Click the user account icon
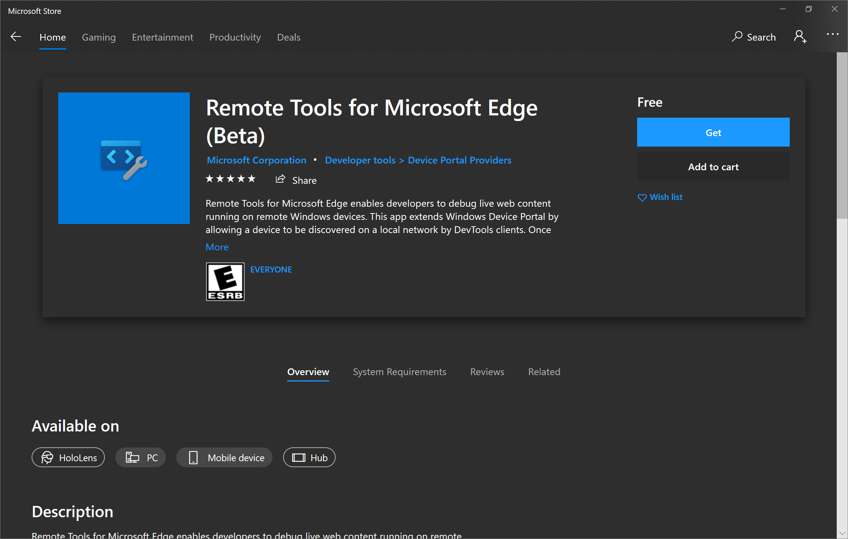 coord(800,36)
